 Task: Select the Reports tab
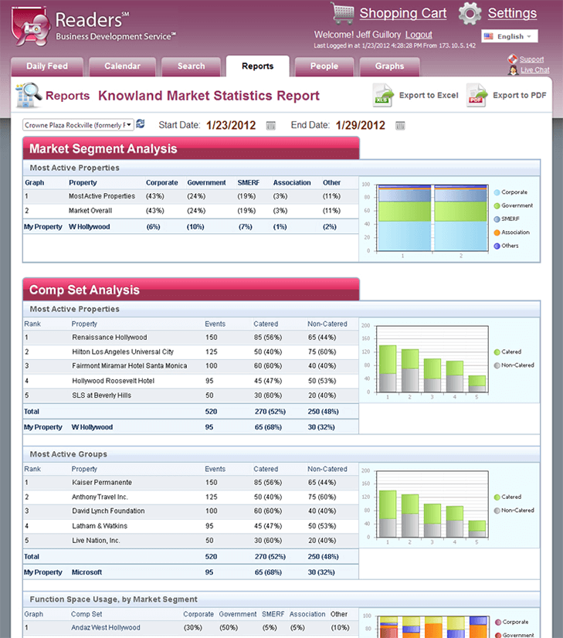257,66
